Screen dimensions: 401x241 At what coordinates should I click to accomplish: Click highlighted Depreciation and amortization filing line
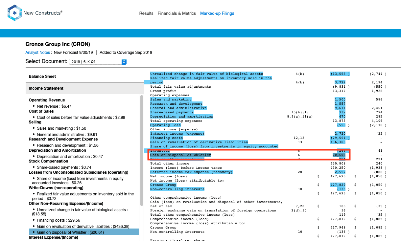(x=182, y=117)
